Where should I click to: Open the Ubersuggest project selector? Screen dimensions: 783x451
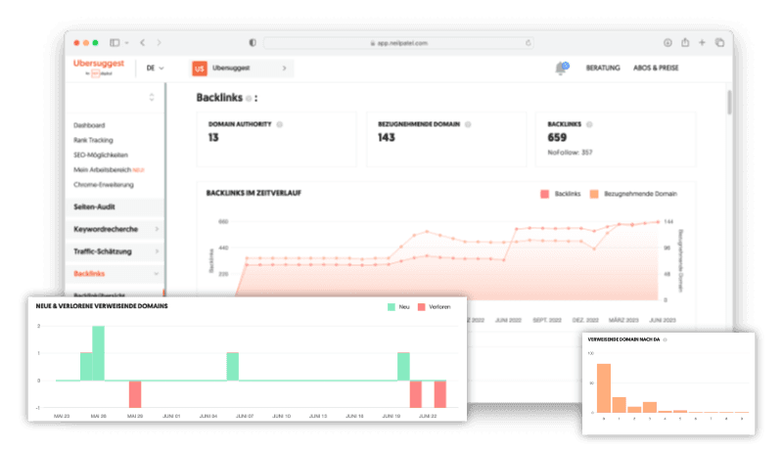point(243,68)
